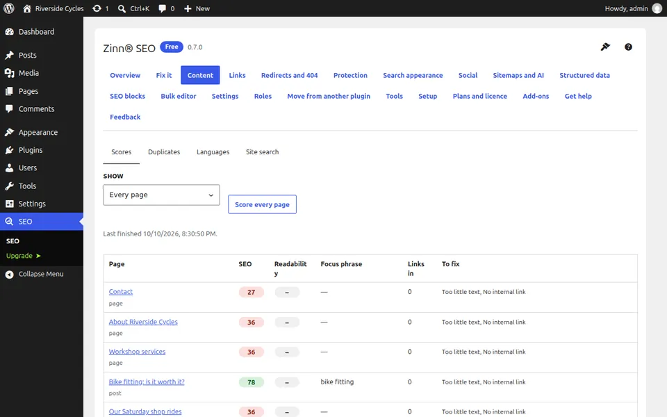
Task: Open the help question mark icon
Action: point(628,47)
